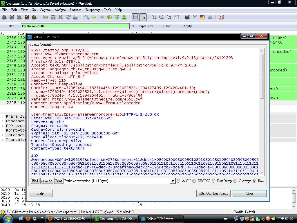Click the Save As button
This screenshot has height=223, width=297.
click(x=47, y=181)
